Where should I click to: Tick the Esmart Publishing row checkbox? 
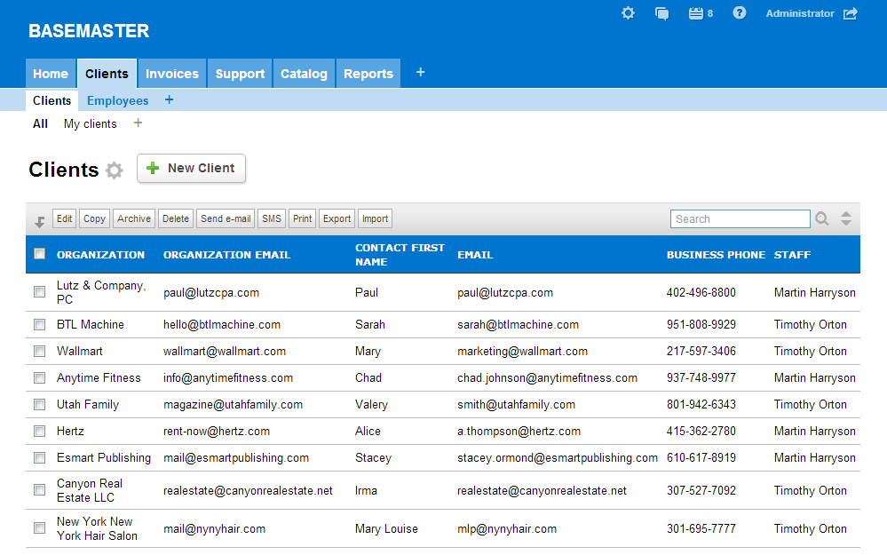coord(40,457)
